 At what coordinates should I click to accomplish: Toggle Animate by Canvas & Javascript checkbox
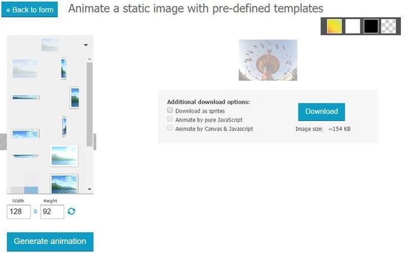[170, 128]
